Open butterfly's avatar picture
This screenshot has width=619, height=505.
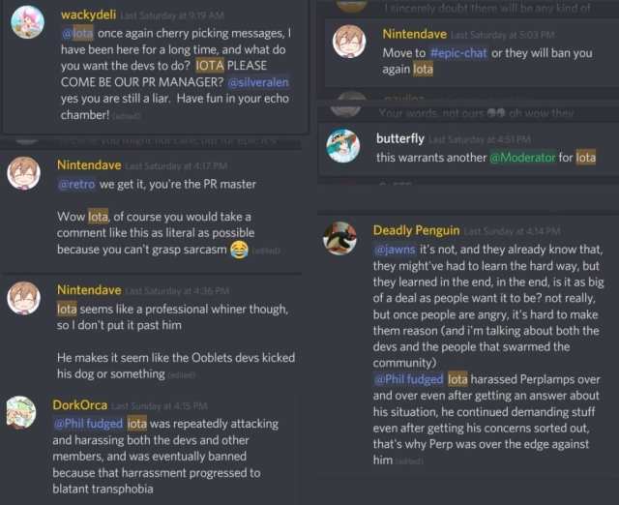coord(343,145)
